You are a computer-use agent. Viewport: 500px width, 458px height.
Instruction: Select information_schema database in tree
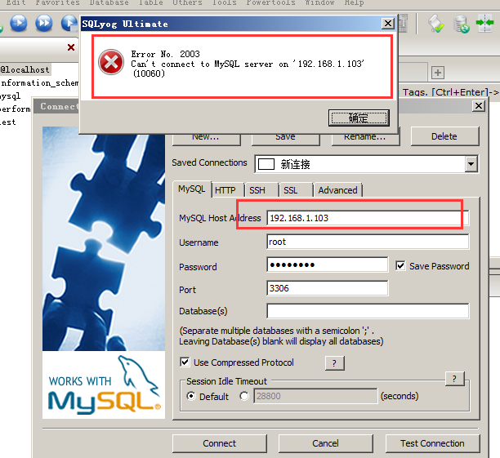[39, 83]
